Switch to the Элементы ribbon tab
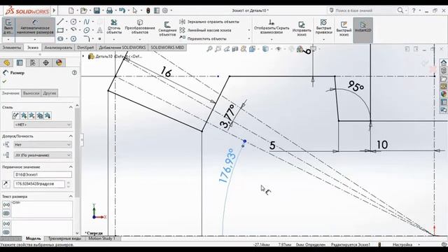 (12, 48)
